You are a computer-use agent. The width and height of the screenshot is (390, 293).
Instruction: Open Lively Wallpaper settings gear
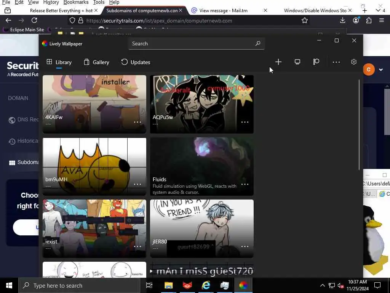pos(354,62)
